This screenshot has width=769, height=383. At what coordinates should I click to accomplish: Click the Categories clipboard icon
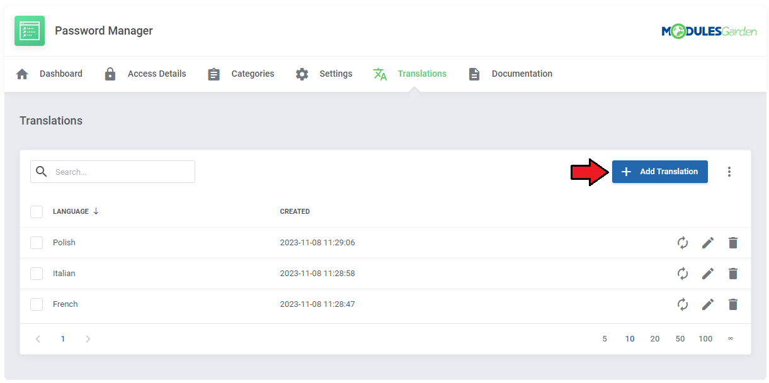[x=214, y=74]
